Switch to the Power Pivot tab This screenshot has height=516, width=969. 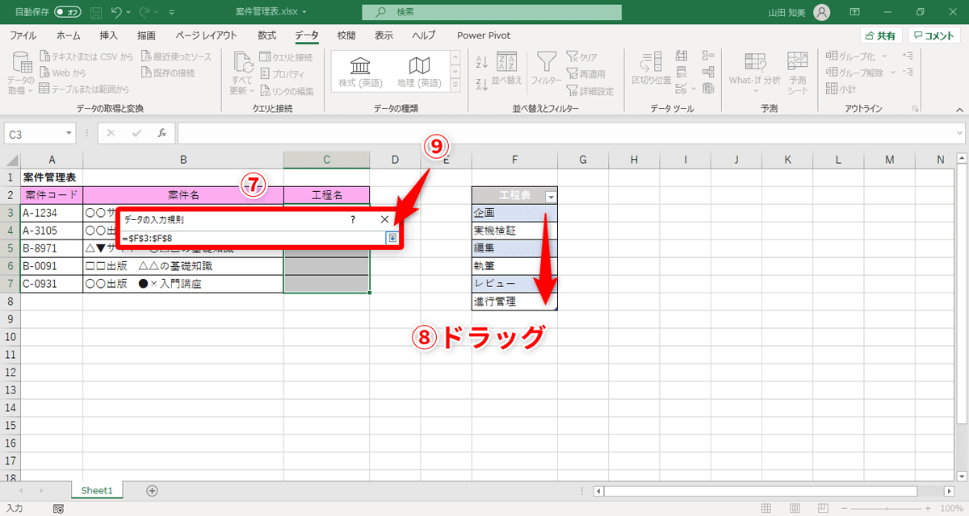click(483, 35)
